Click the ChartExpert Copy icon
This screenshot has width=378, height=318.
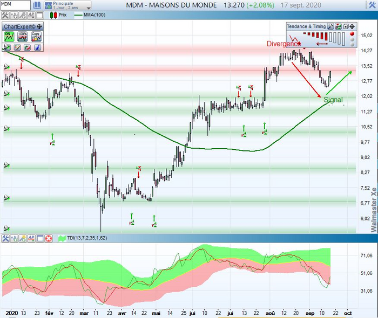coord(36,37)
